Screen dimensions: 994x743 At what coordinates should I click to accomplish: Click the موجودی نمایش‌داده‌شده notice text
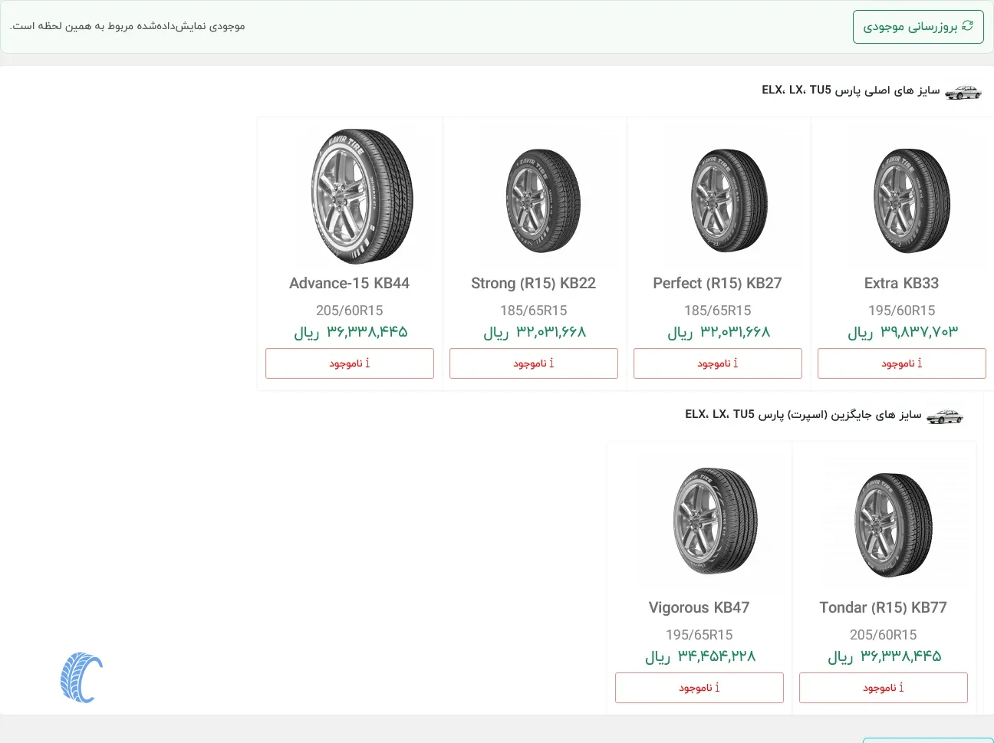tap(127, 26)
